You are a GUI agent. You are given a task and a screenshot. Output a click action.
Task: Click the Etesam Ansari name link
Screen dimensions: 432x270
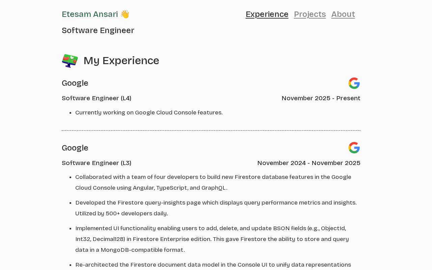point(90,14)
